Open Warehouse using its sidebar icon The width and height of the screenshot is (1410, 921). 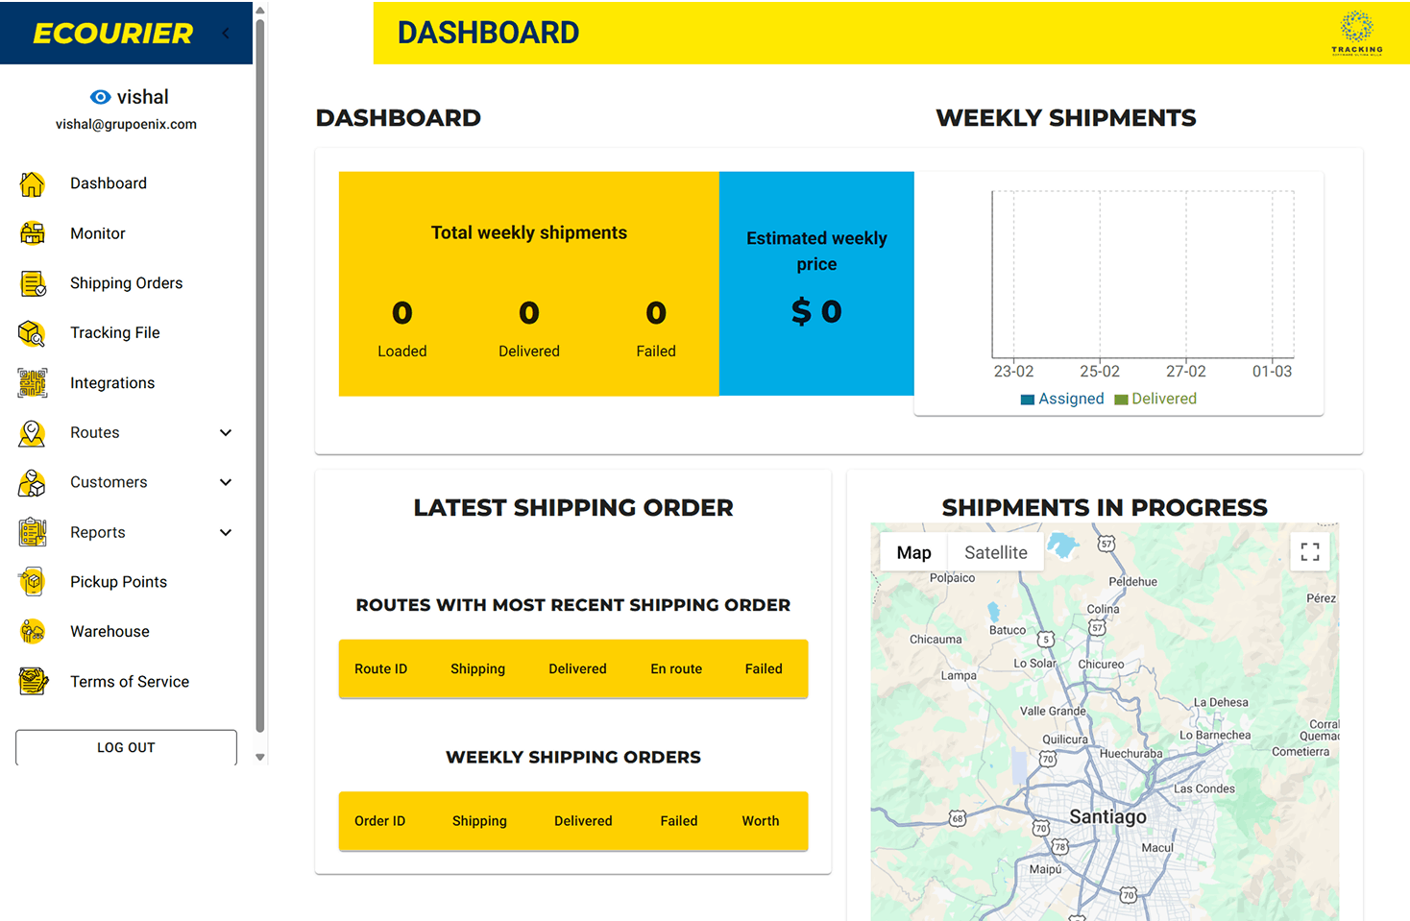coord(32,632)
